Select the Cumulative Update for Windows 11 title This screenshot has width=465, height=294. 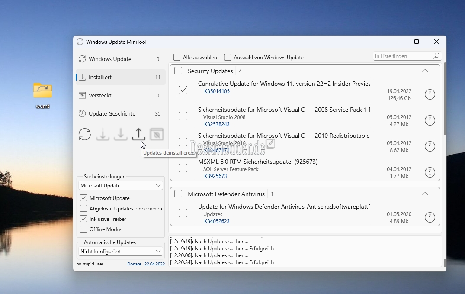coord(284,84)
